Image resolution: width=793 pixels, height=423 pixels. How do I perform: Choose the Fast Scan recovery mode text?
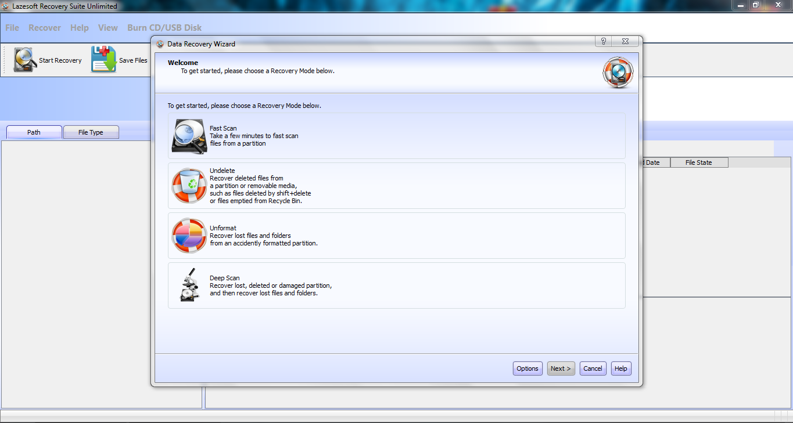[x=254, y=136]
